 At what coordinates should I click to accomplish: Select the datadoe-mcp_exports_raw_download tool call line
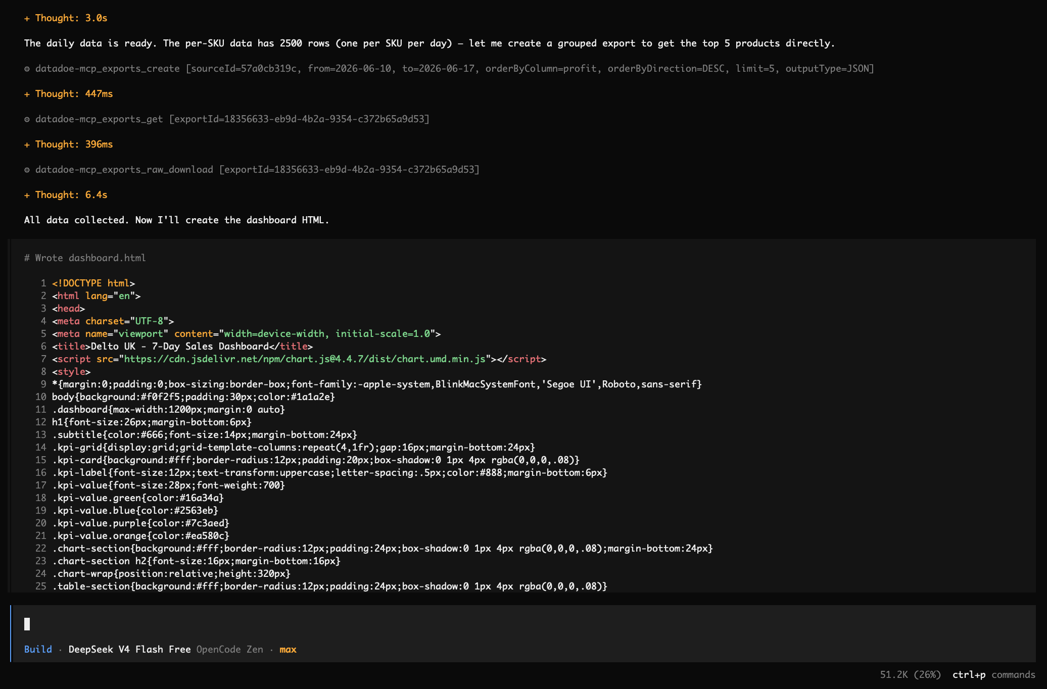pyautogui.click(x=252, y=170)
